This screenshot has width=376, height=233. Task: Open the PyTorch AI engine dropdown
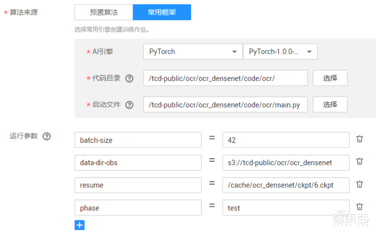pos(193,52)
